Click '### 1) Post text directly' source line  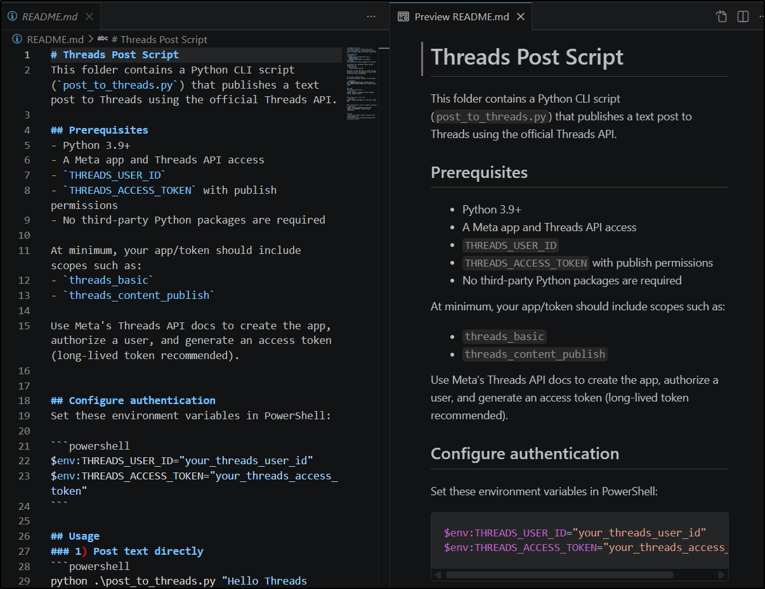tap(127, 551)
